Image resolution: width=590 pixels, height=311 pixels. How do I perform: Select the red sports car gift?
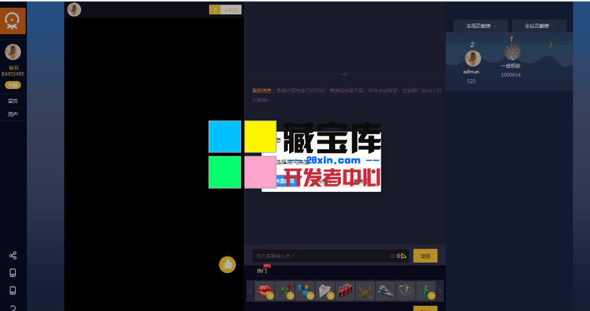(345, 291)
